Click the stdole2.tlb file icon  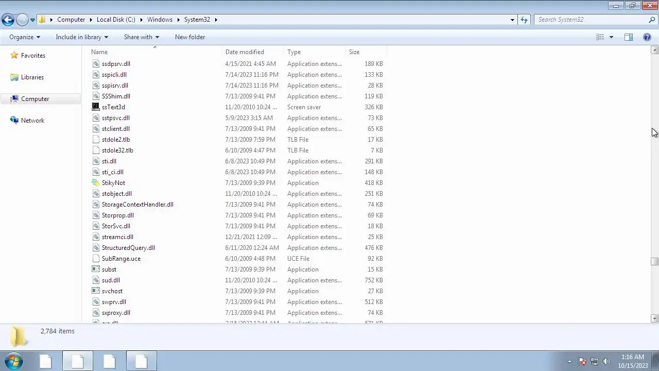point(96,140)
